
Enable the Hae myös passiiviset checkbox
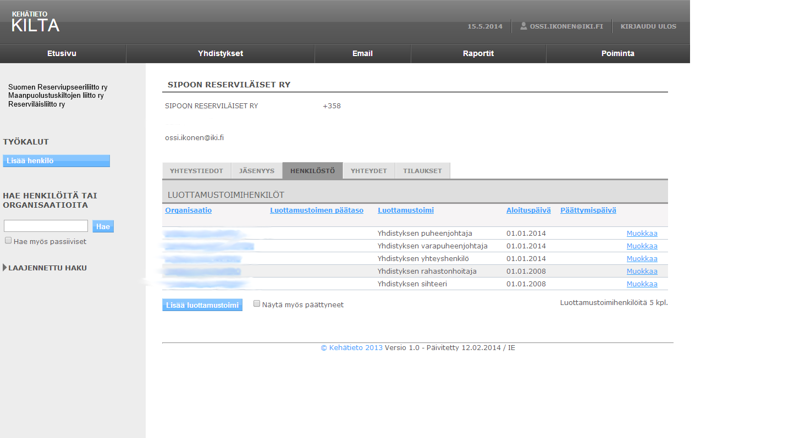tap(8, 240)
